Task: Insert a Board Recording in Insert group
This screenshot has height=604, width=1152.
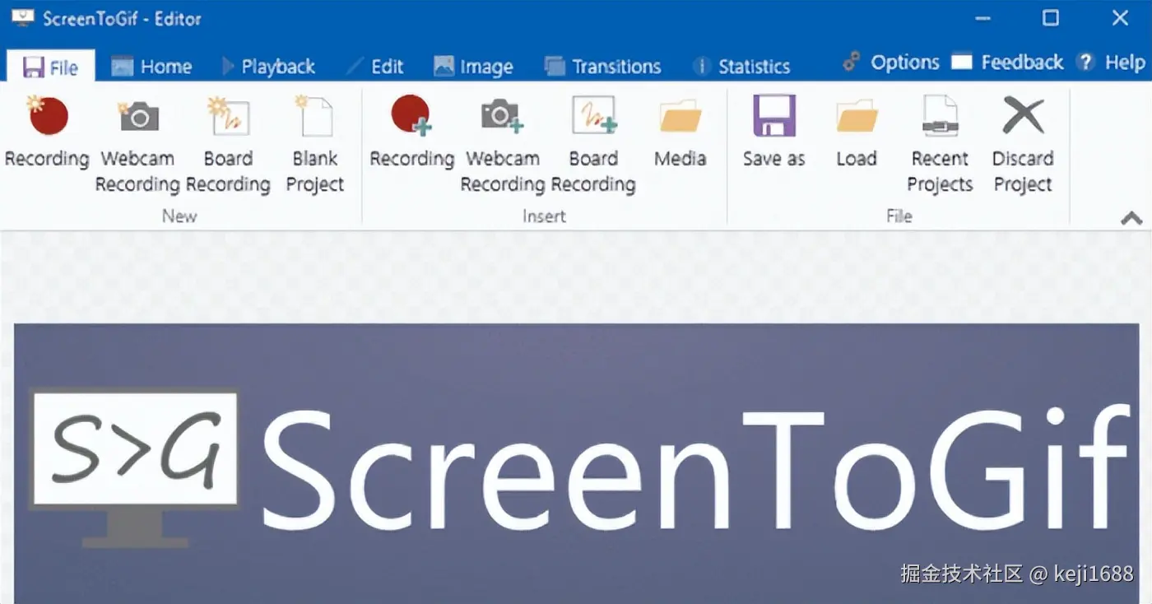Action: click(593, 146)
